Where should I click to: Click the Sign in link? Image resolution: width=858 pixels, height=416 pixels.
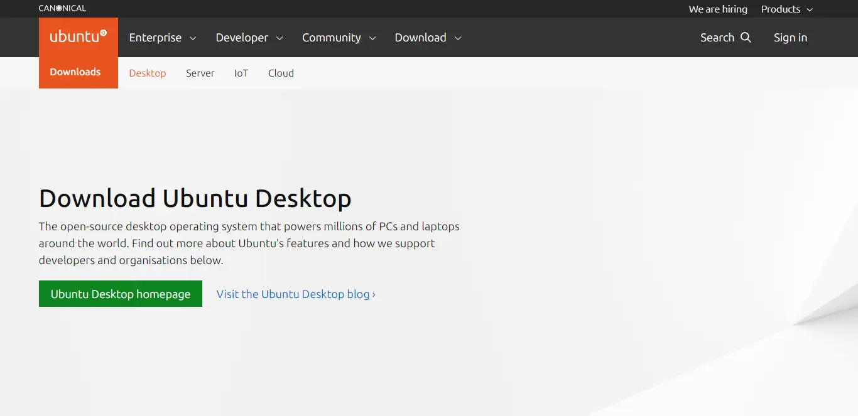pyautogui.click(x=790, y=38)
